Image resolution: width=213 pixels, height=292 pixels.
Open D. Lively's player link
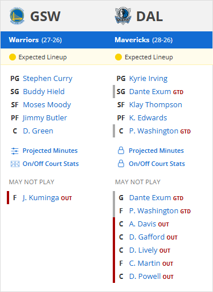point(144,250)
